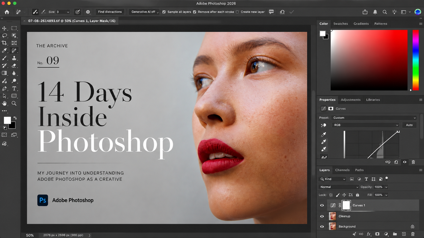Hide the Background layer

tap(322, 226)
